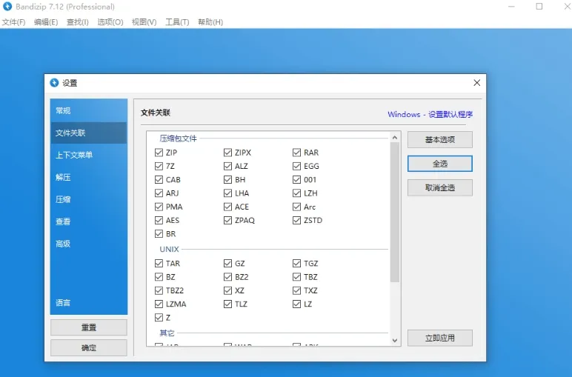The image size is (572, 377).
Task: Click the 基本选项 button
Action: [440, 140]
